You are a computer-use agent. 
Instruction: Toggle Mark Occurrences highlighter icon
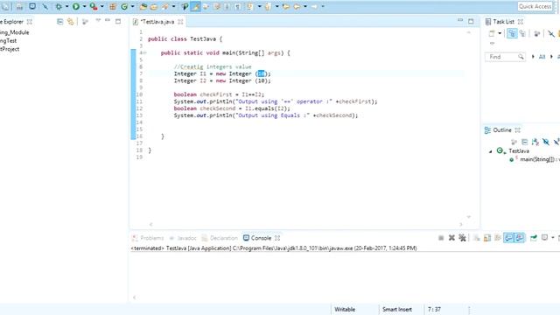[195, 6]
